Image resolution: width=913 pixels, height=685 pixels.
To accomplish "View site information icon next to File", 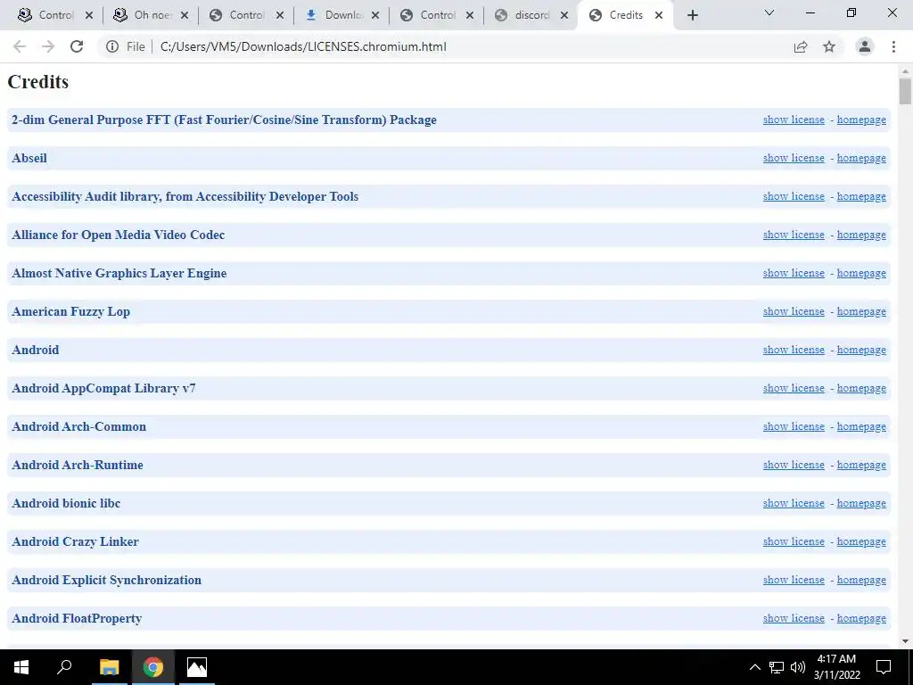I will tap(112, 46).
